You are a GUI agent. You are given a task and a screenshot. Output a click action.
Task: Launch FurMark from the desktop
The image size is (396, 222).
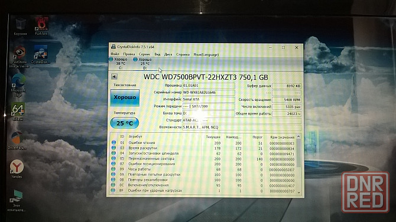click(x=41, y=26)
